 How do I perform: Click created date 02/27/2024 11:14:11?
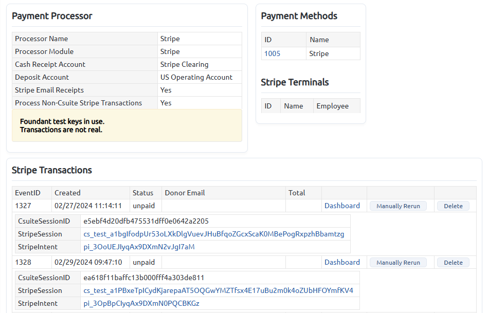coord(88,206)
